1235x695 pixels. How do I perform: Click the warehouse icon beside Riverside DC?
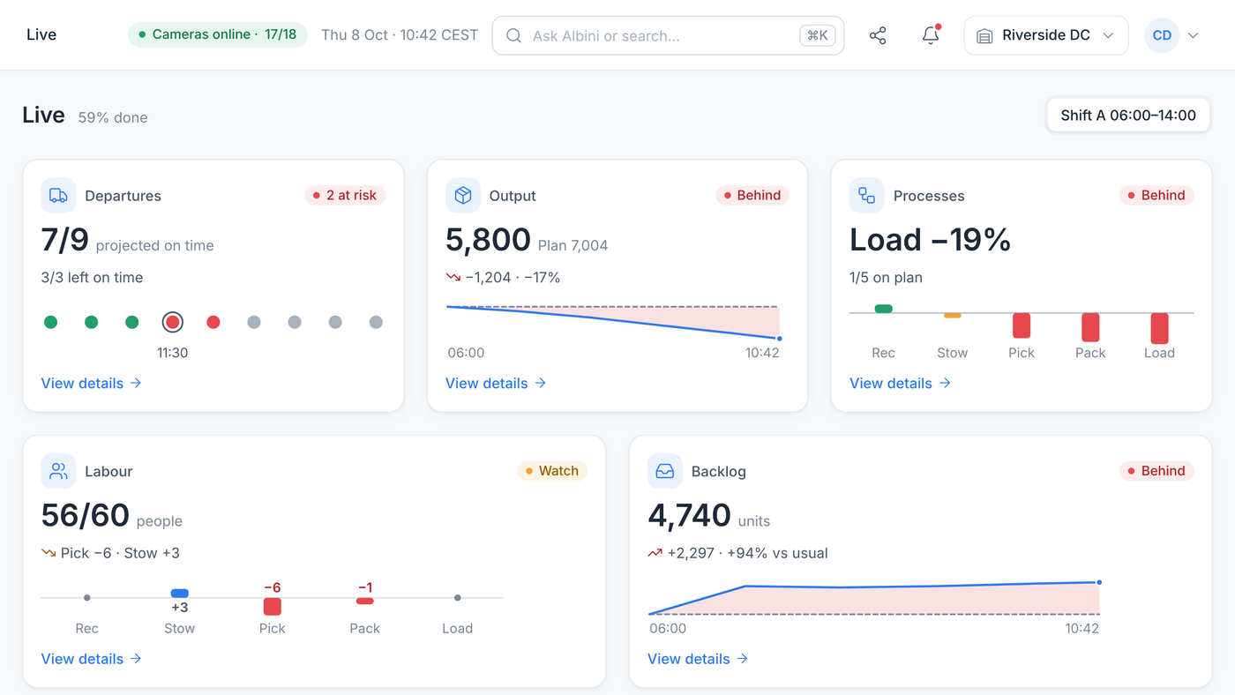tap(985, 35)
